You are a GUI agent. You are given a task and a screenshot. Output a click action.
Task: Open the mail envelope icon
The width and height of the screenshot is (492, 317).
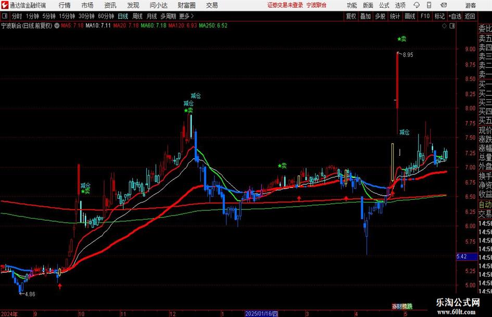click(x=444, y=5)
